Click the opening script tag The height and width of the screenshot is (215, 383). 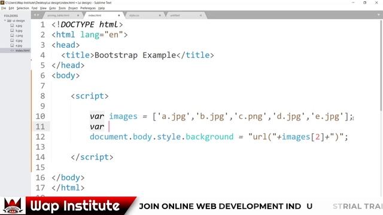tap(90, 96)
